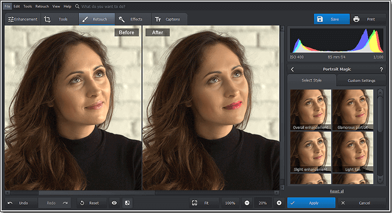Switch to Custom Settings tab
The height and width of the screenshot is (213, 392).
pyautogui.click(x=361, y=81)
